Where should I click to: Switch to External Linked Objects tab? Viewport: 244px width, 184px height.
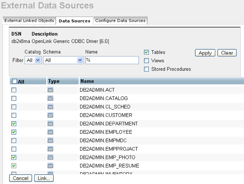click(28, 21)
